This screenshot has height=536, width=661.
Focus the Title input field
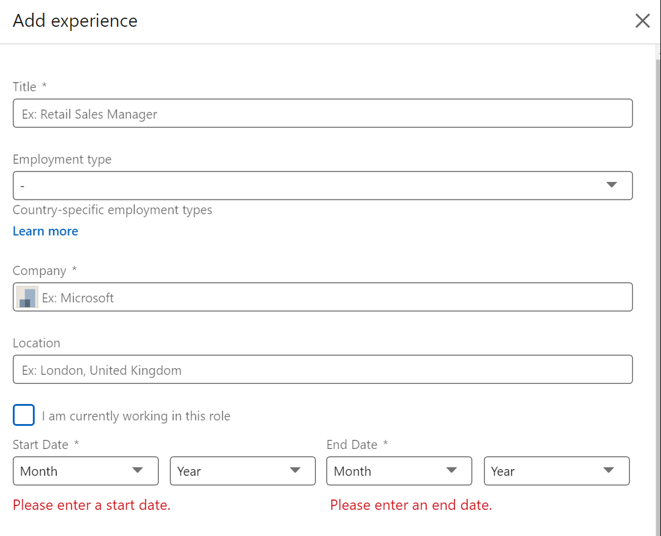[x=323, y=113]
